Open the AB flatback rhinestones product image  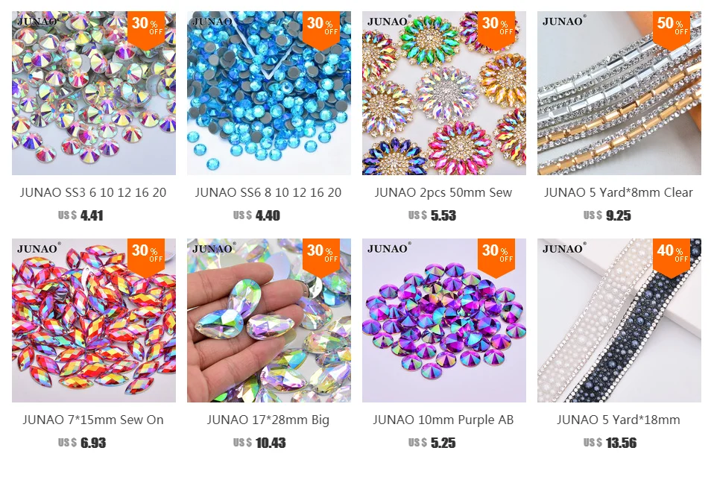(x=94, y=93)
